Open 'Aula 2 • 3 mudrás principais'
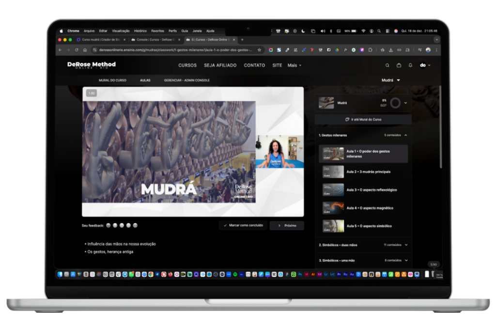Viewport: 496px width, 331px height. 363,172
